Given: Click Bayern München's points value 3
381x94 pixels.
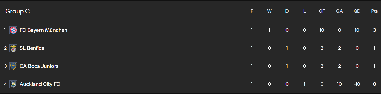Looking at the screenshot, I should pyautogui.click(x=374, y=30).
